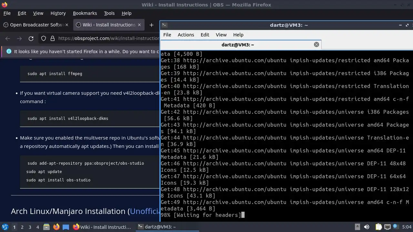Activate Firefox Wiki window taskbar button

(x=102, y=227)
